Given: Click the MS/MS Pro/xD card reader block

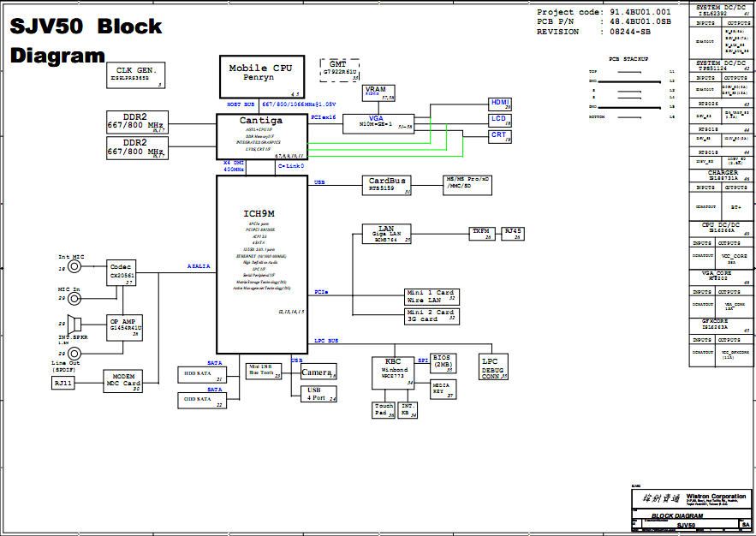Looking at the screenshot, I should click(x=467, y=186).
